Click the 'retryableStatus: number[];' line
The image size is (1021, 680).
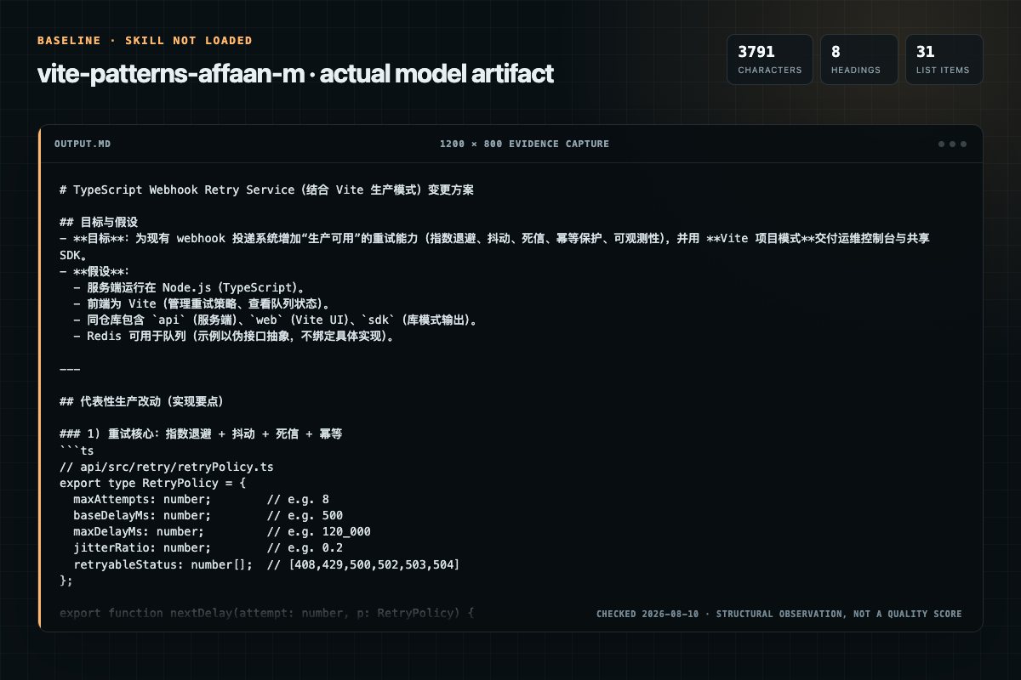point(266,564)
